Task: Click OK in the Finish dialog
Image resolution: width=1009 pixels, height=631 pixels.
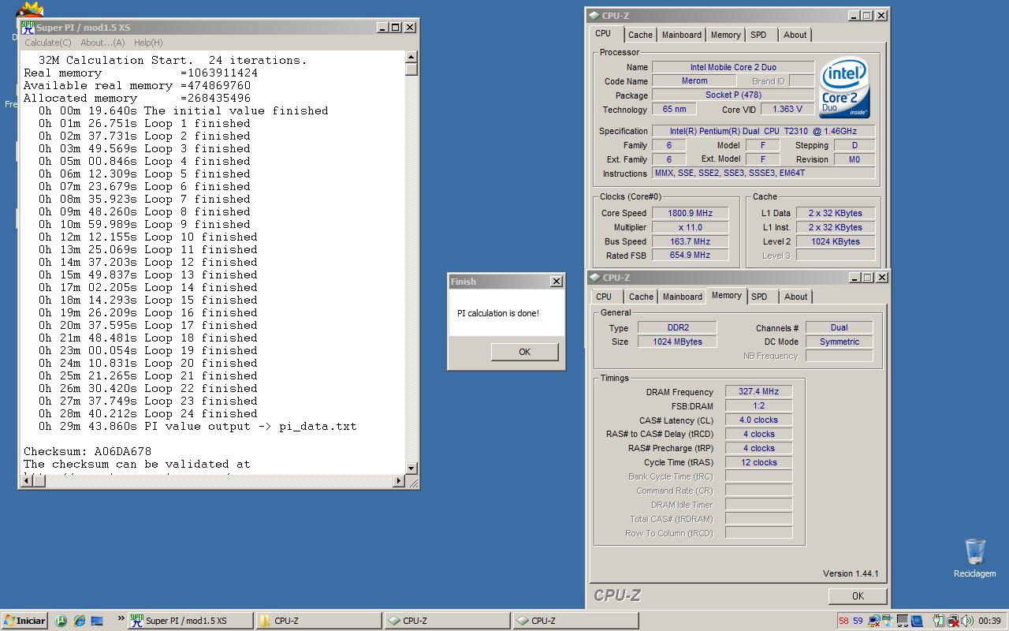Action: click(524, 352)
